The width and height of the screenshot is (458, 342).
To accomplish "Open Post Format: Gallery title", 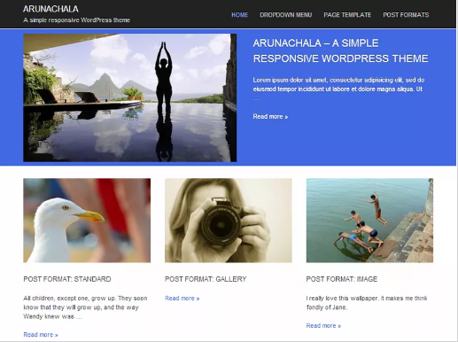I will [206, 279].
